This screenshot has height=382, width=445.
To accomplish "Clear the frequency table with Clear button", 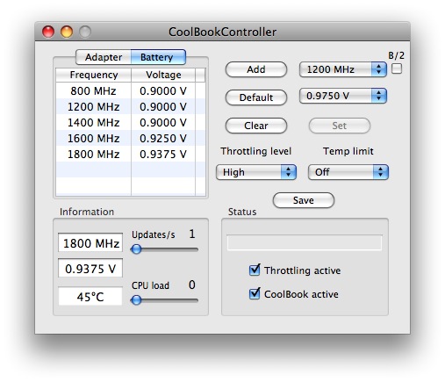I will pyautogui.click(x=256, y=126).
